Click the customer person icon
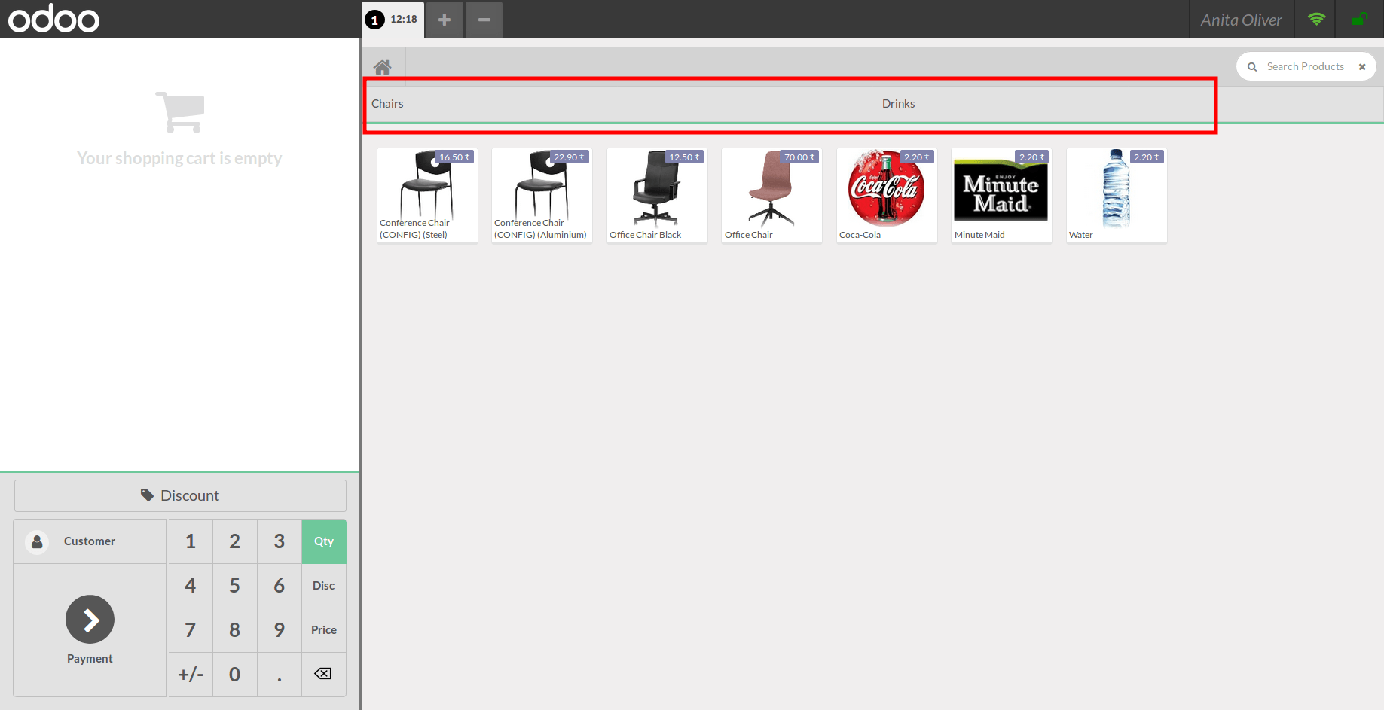Viewport: 1384px width, 710px height. tap(36, 541)
